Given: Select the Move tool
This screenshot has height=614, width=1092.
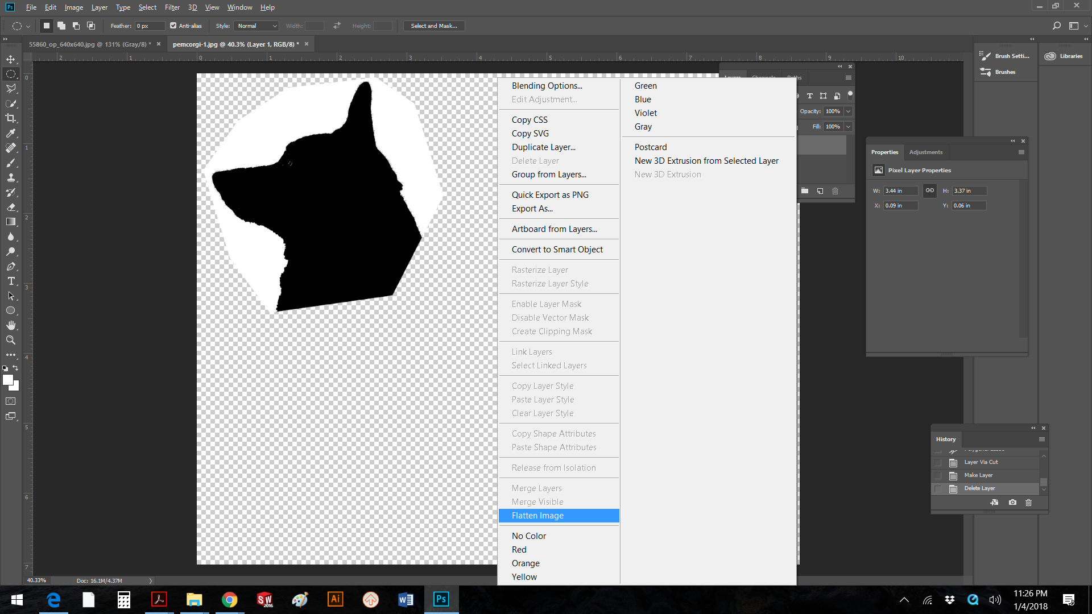Looking at the screenshot, I should (11, 59).
